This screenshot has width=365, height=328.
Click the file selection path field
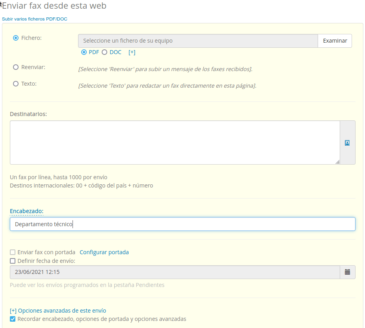click(198, 41)
